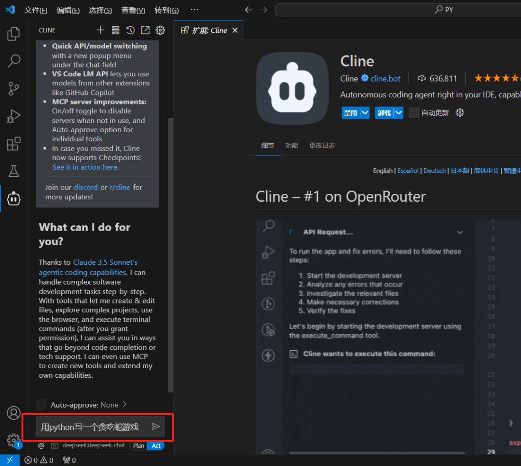Click the Cline chat scrollbar

click(170, 255)
